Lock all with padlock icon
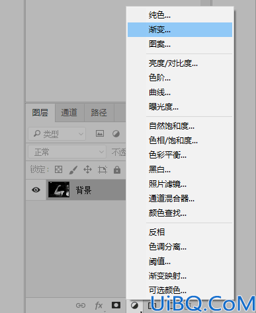The width and height of the screenshot is (256, 313). (x=117, y=170)
